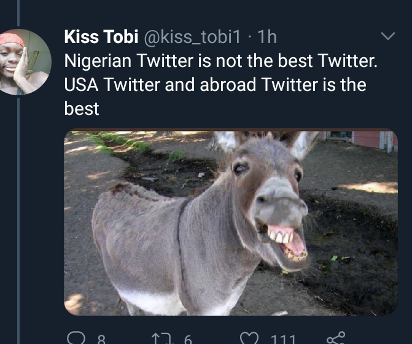Click the word "best" on the tweet's last line
Screen dimensions: 412x344
point(82,109)
